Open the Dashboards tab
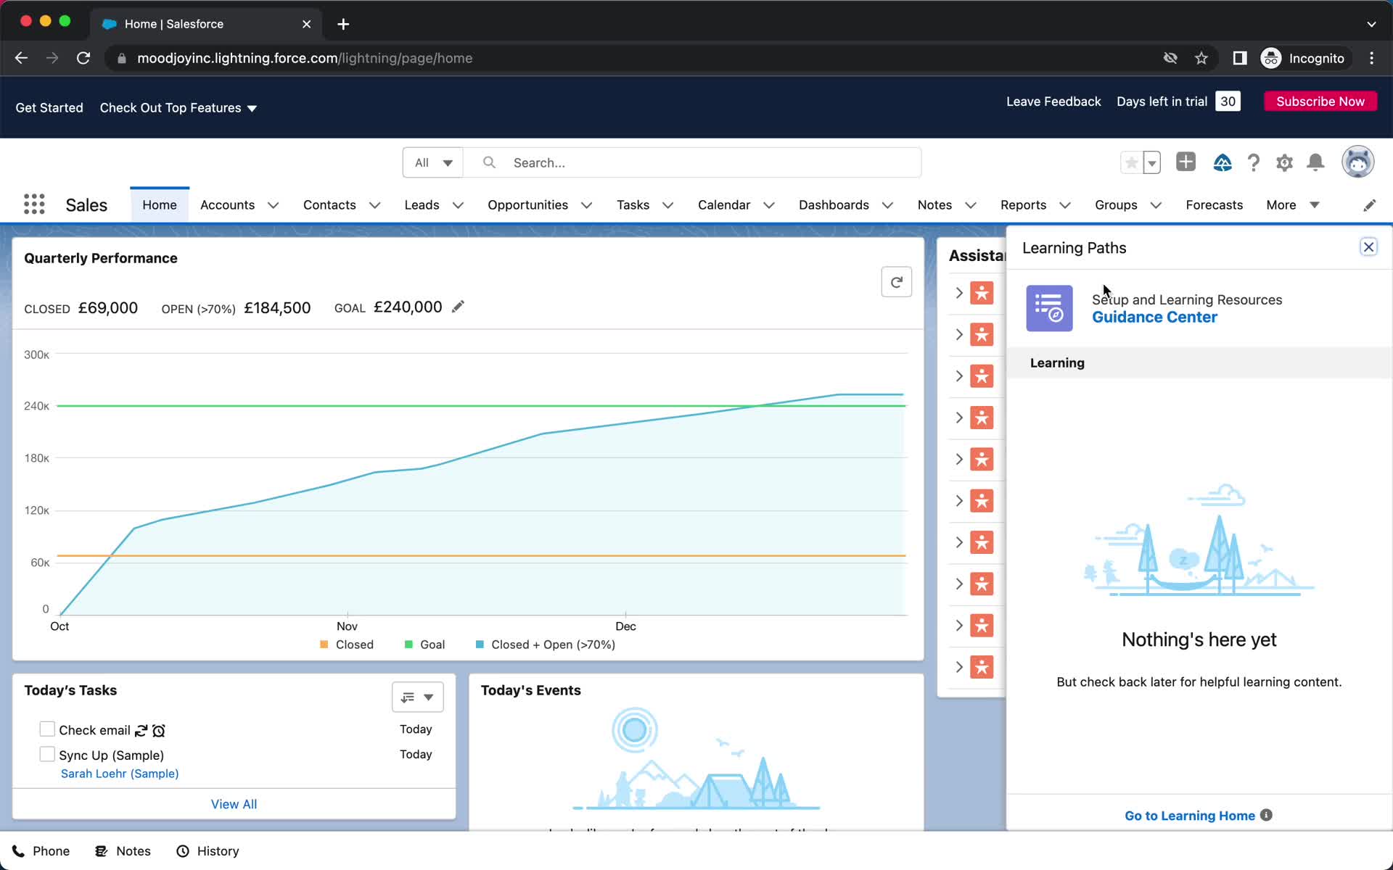 [834, 205]
